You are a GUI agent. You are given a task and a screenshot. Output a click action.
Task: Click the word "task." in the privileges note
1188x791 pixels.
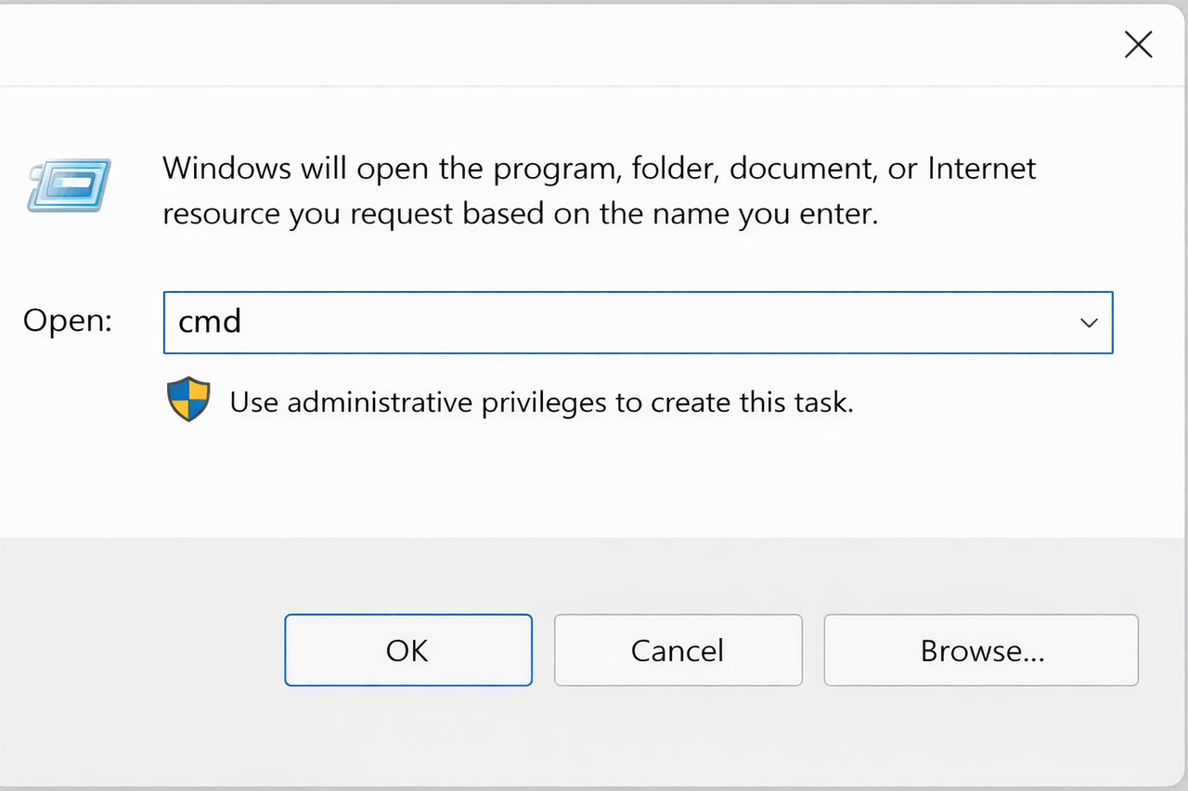point(821,402)
